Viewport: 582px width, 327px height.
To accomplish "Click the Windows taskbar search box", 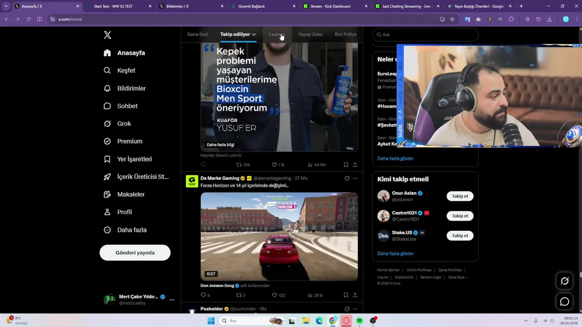I will point(251,321).
